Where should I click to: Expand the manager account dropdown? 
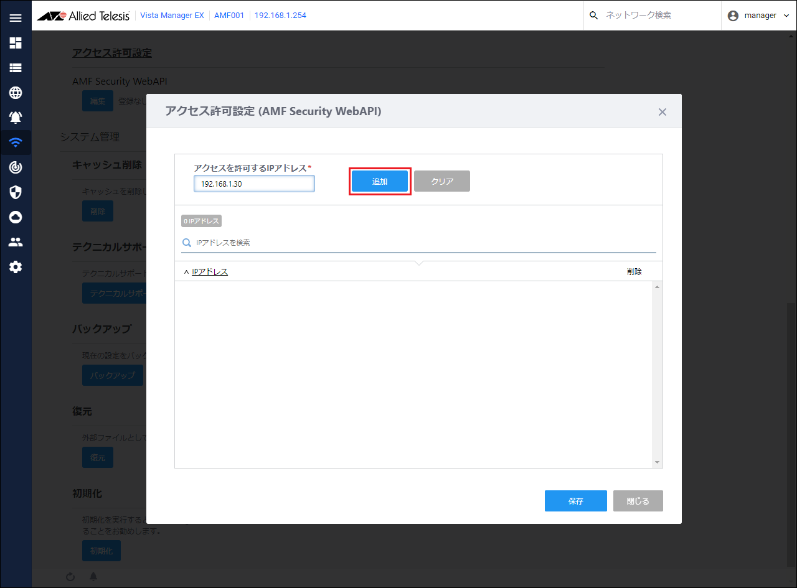[x=758, y=16]
